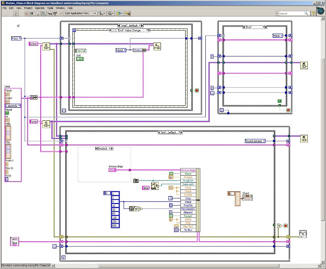
Task: Click the Step Out button
Action: tap(60, 13)
